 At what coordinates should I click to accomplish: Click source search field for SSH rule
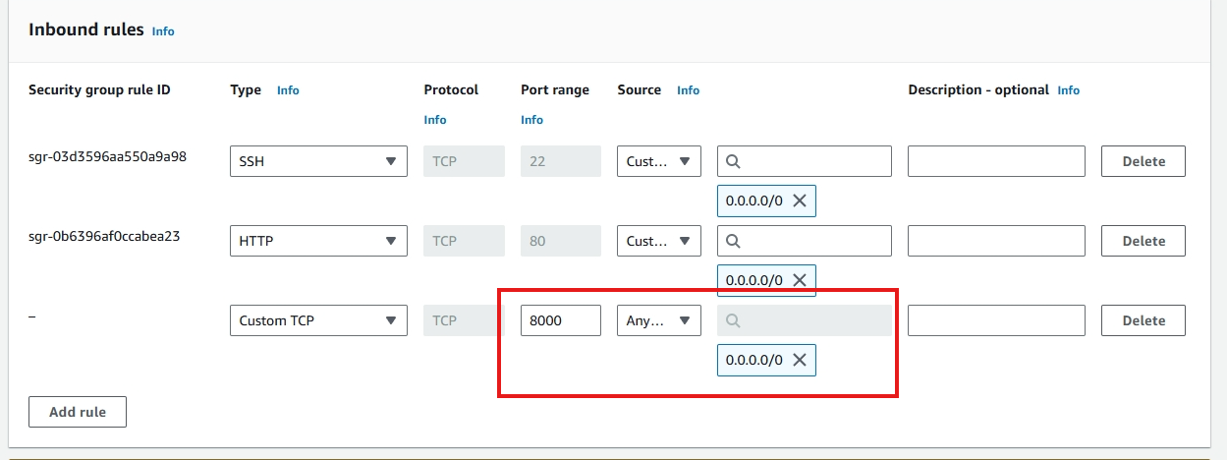(x=805, y=161)
